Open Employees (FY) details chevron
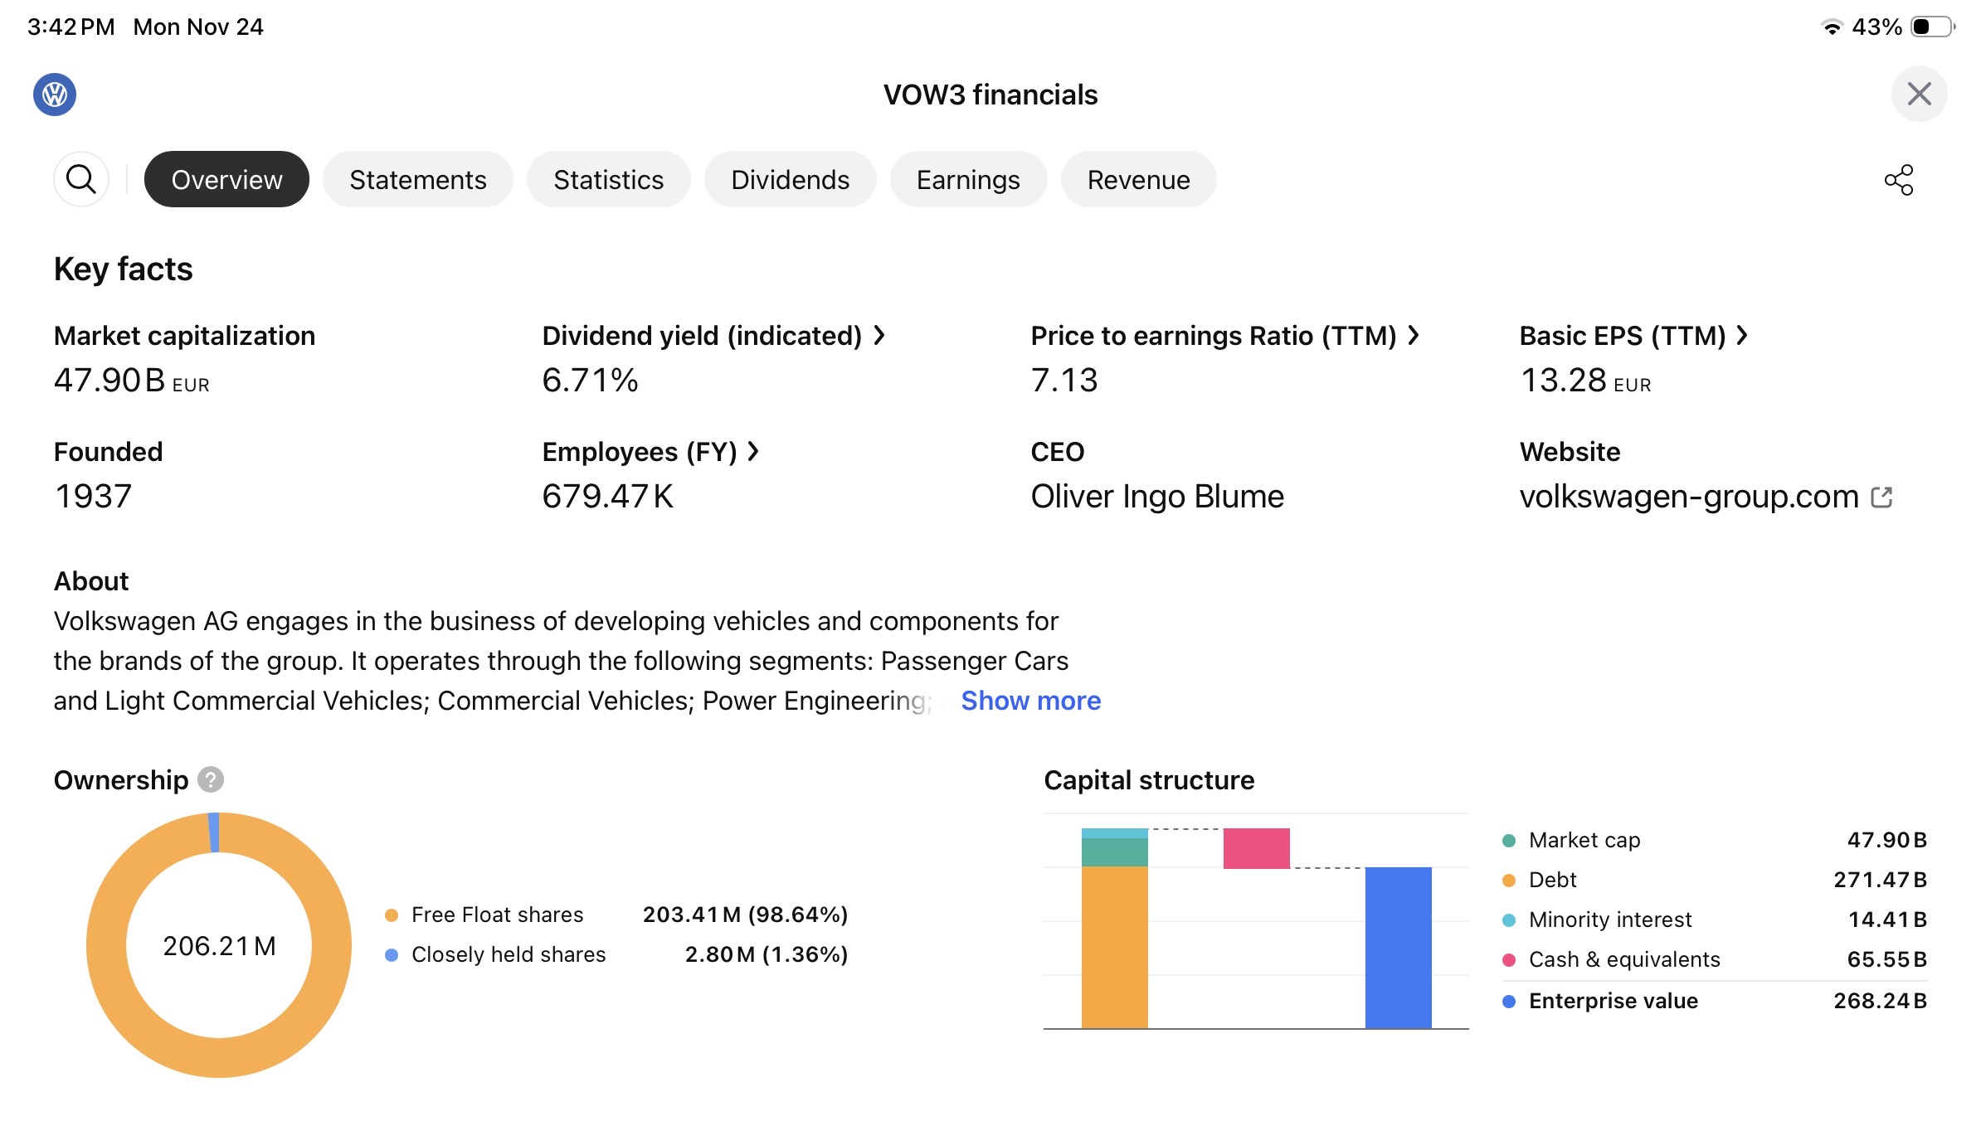This screenshot has width=1981, height=1121. (x=753, y=451)
